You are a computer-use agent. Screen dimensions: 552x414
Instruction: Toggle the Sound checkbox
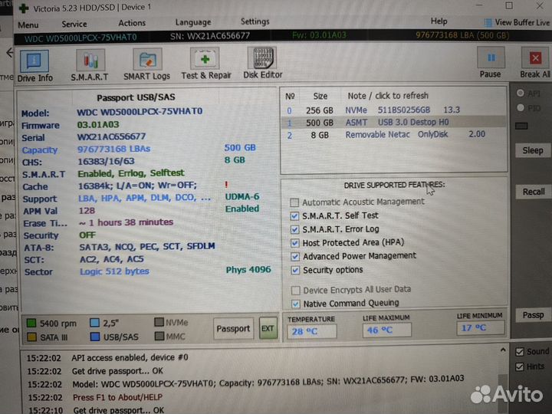pos(522,352)
